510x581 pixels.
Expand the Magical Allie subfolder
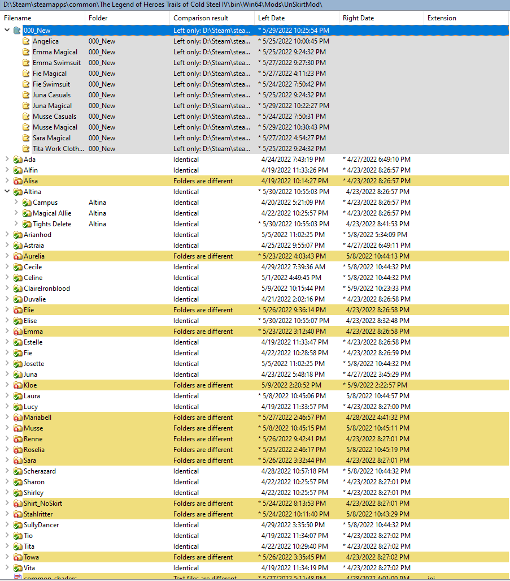click(x=16, y=213)
